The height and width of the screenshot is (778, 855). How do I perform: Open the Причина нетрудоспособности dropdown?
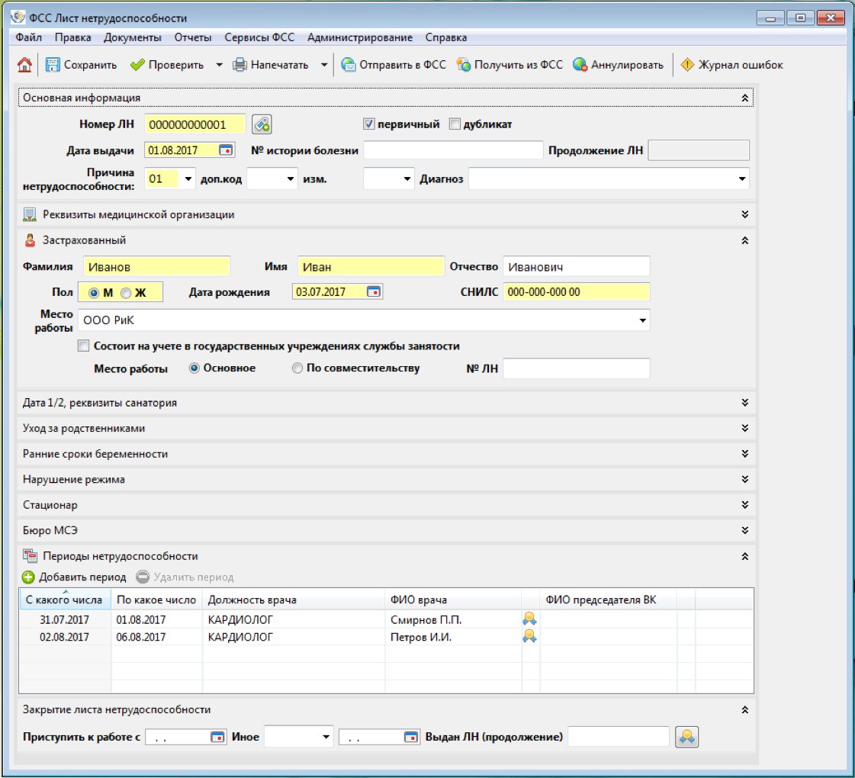[x=188, y=178]
